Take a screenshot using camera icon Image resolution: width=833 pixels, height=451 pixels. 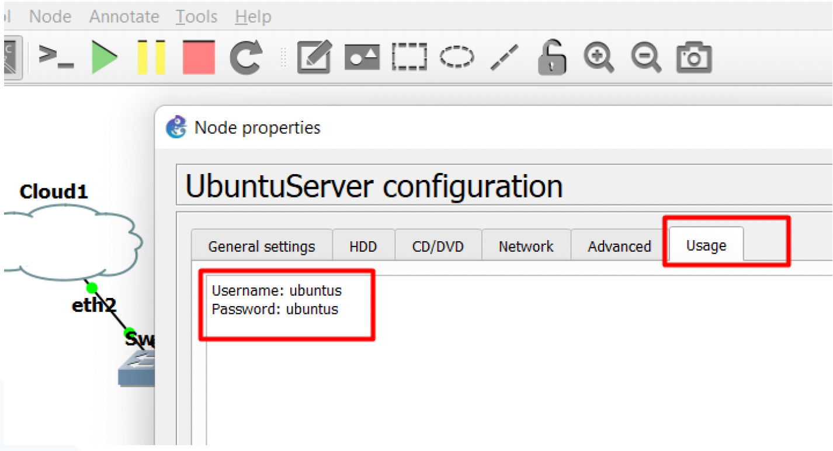point(694,57)
